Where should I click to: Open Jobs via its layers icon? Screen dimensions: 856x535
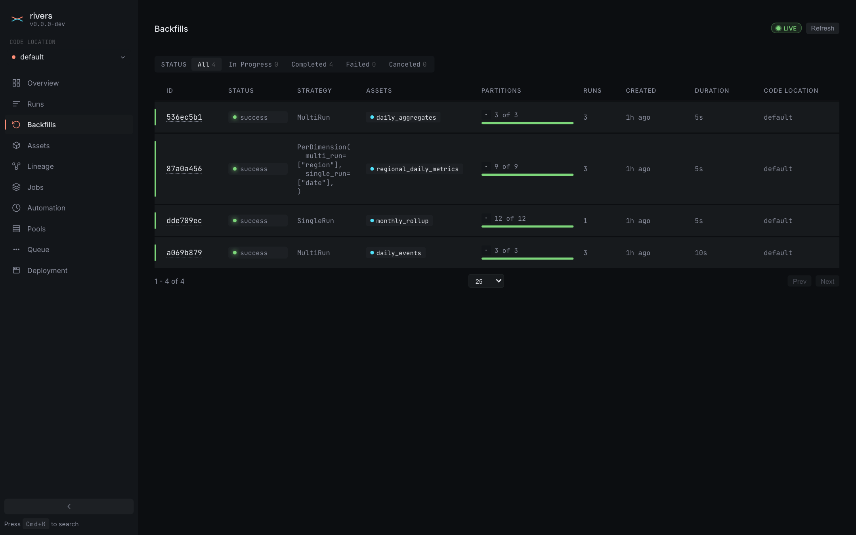(16, 187)
